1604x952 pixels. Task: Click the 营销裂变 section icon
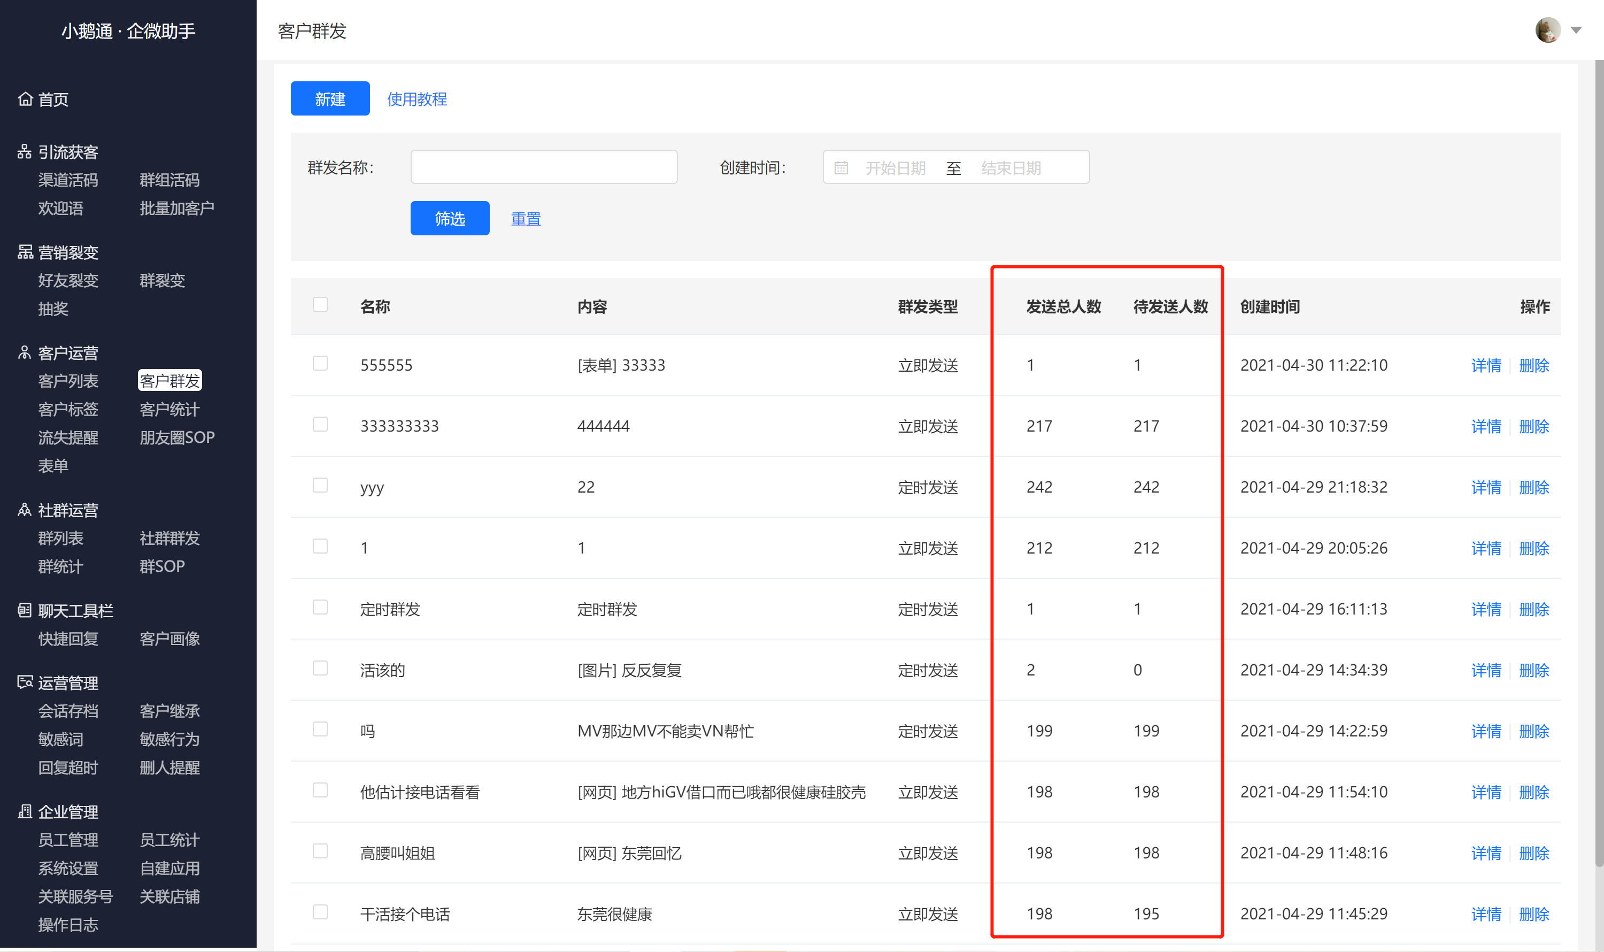[x=25, y=251]
